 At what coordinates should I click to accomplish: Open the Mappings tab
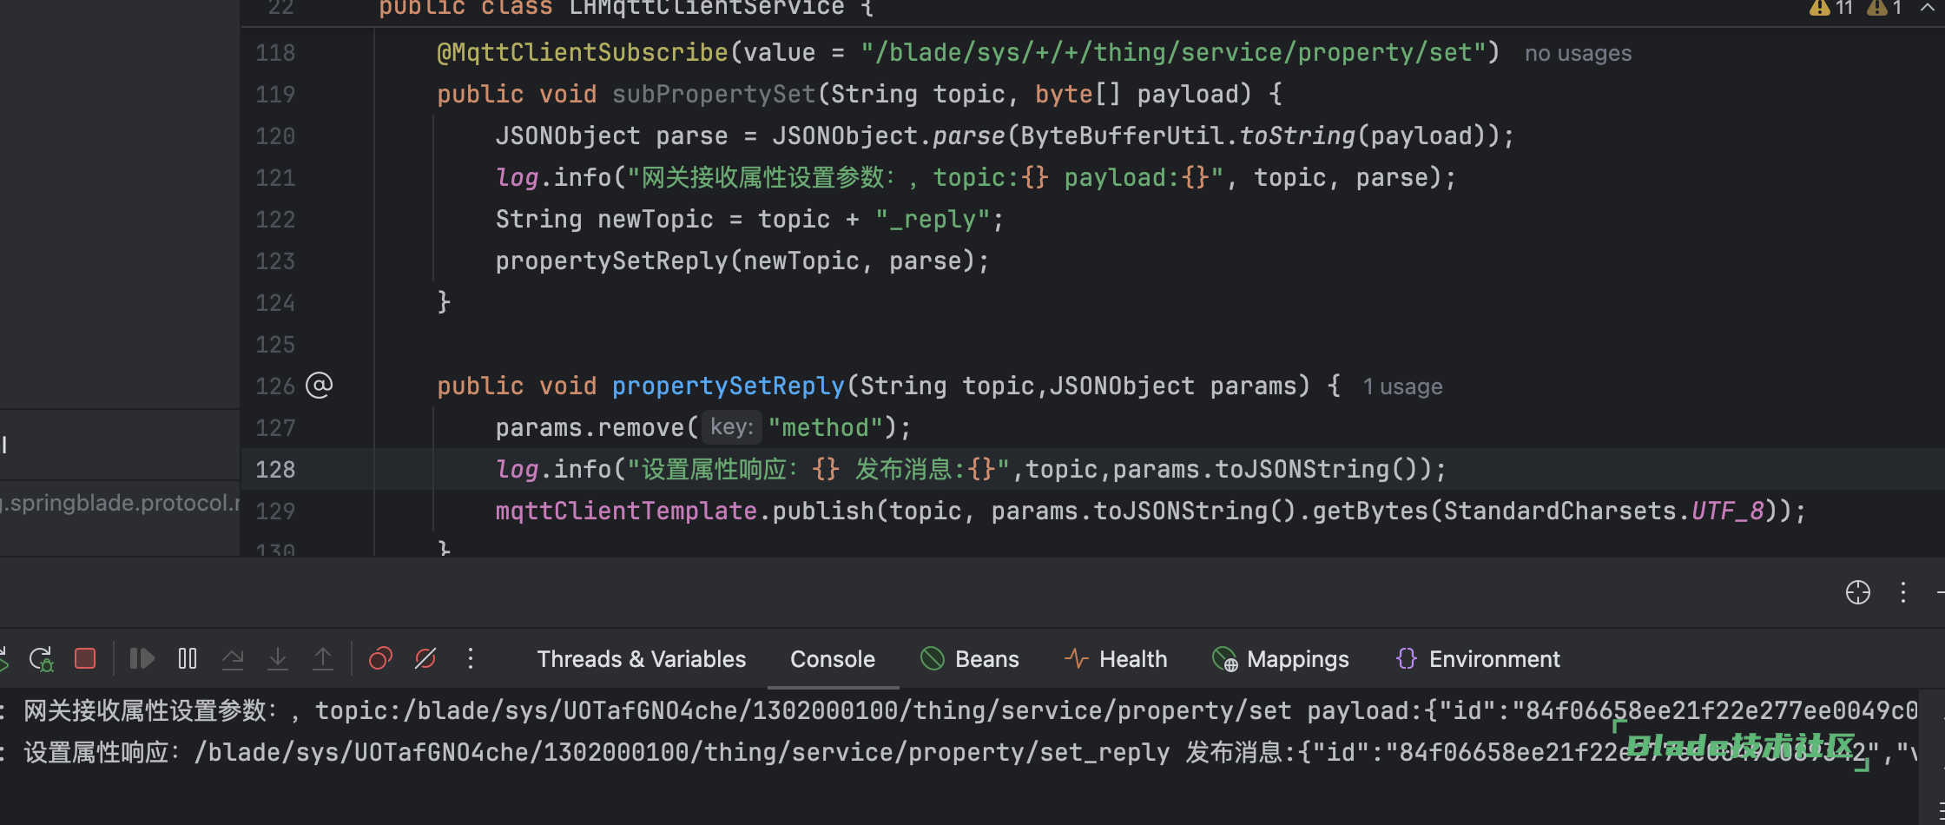coord(1281,659)
